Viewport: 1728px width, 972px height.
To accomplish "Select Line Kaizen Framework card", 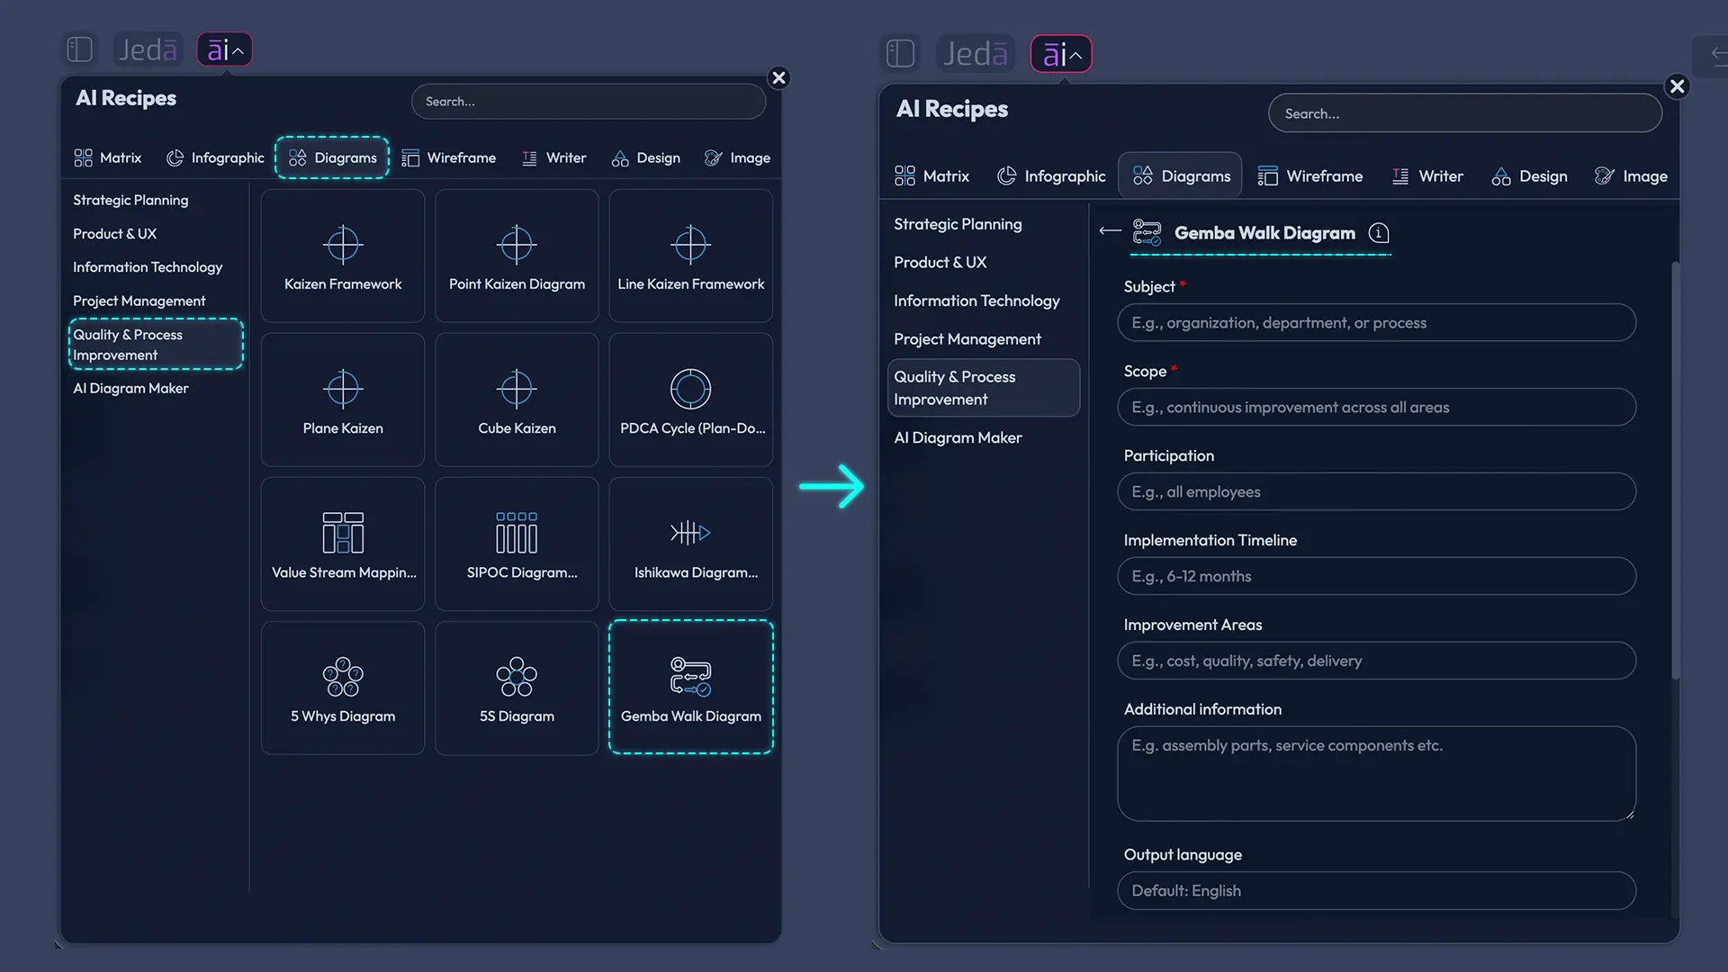I will [690, 256].
